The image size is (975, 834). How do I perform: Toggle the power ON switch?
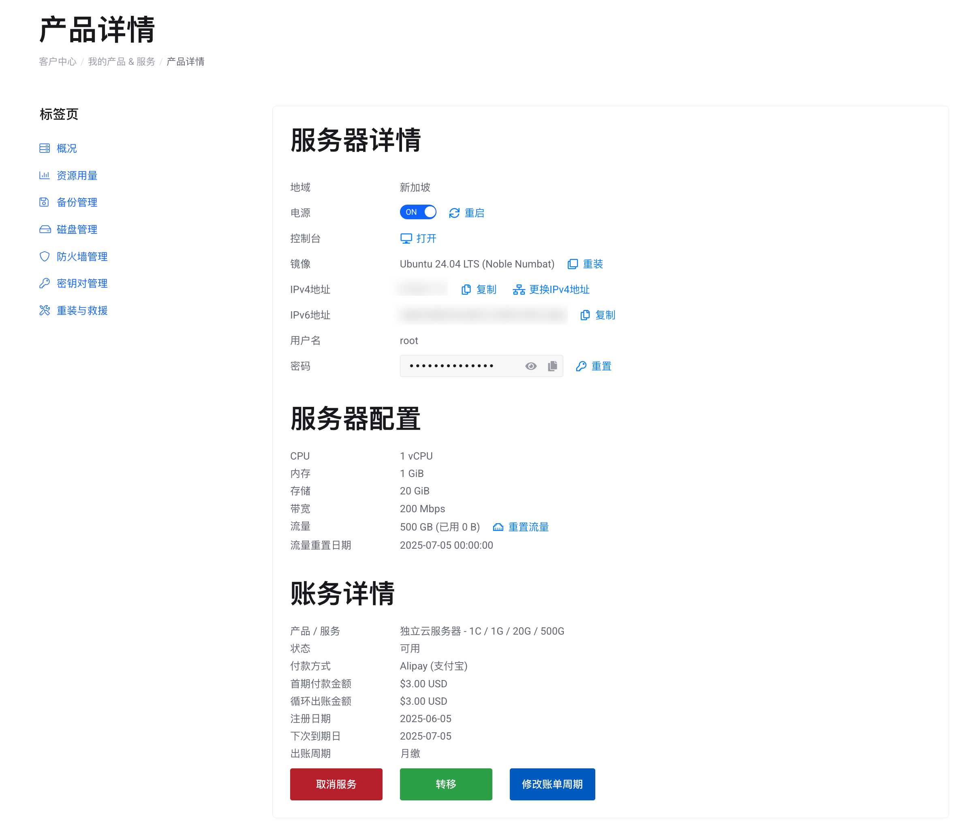418,212
